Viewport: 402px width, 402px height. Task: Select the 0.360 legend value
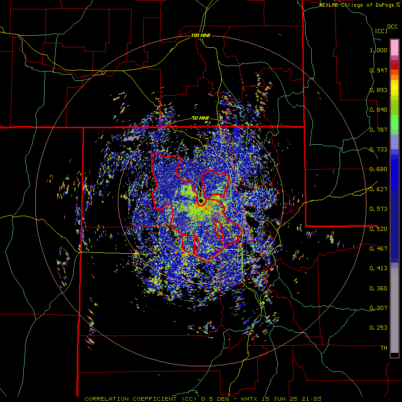[x=378, y=288]
